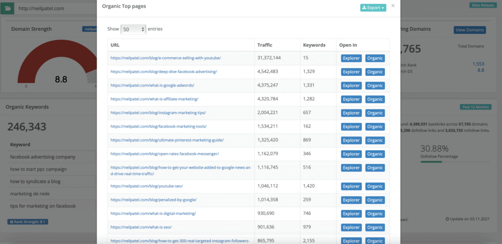This screenshot has height=244, width=502.
Task: Select keyword 'how to start ppc campaign'
Action: (38, 169)
